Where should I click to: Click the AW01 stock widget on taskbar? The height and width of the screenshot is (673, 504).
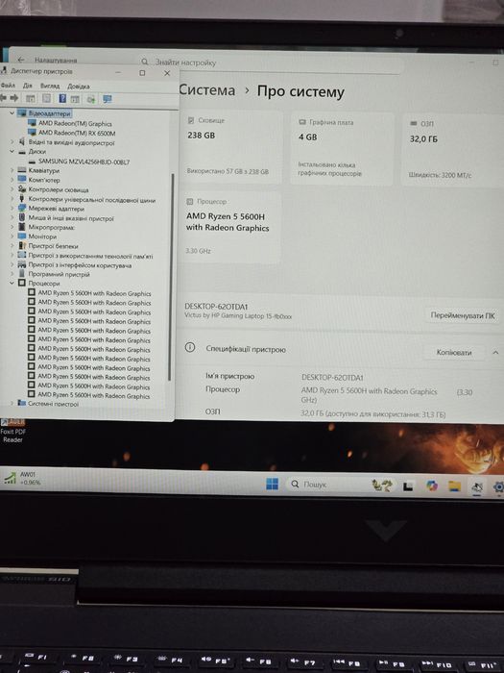21,478
